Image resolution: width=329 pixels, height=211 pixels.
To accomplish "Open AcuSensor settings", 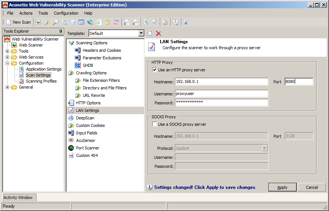I will click(85, 140).
